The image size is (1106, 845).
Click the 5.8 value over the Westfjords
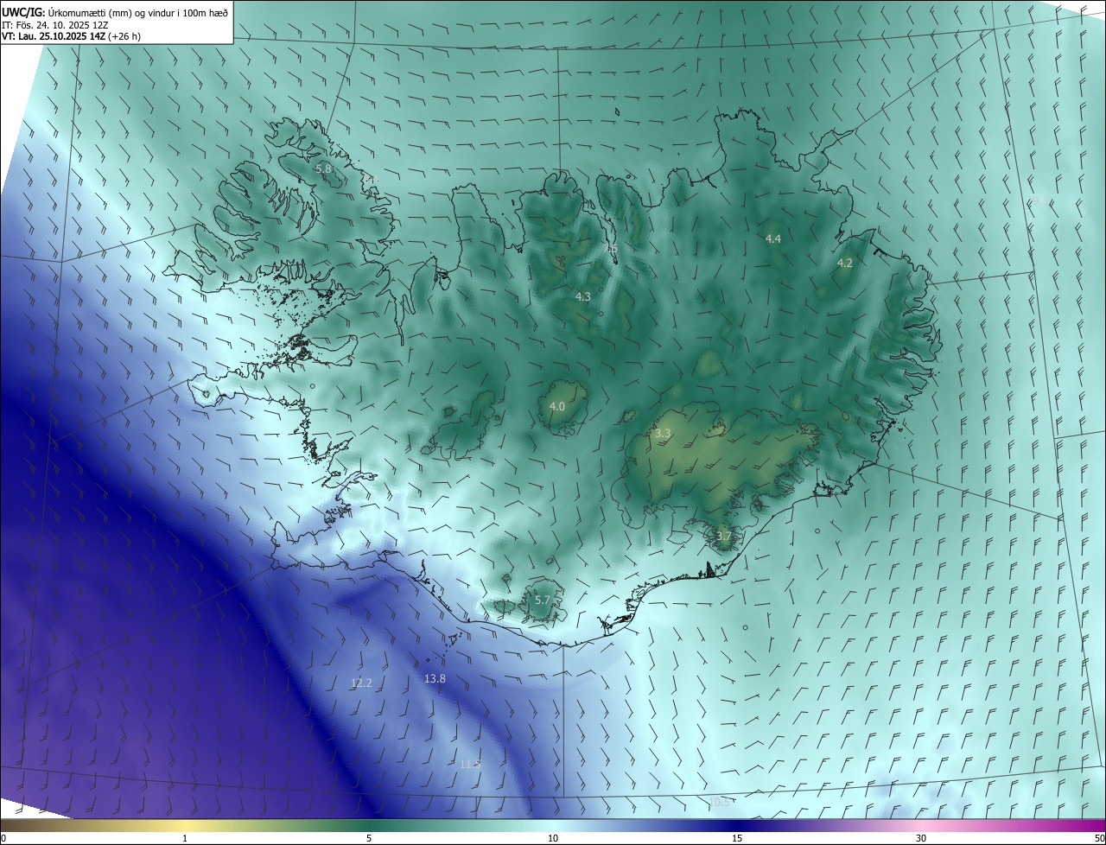(x=324, y=168)
